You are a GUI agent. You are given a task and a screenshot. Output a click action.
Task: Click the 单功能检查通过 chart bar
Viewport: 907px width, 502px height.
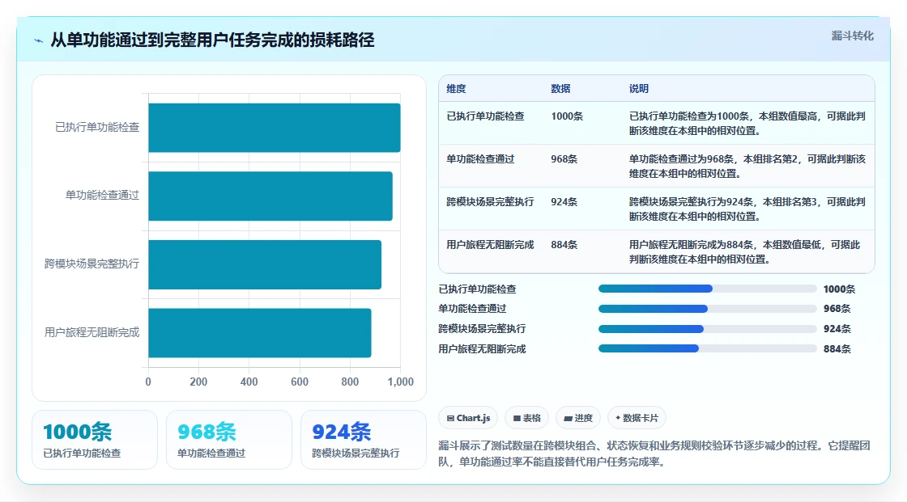click(270, 196)
